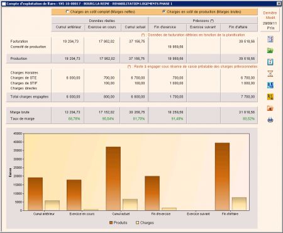Click the Cumul actuel Produits bar in chart

point(113,179)
